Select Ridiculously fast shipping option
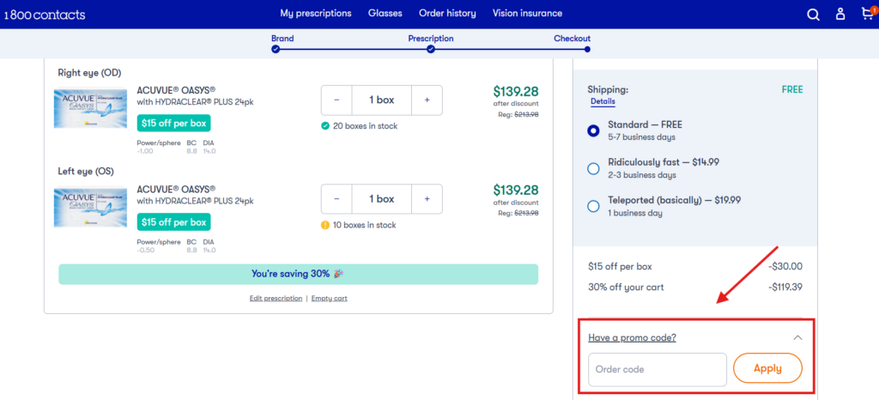The width and height of the screenshot is (879, 400). click(x=593, y=168)
